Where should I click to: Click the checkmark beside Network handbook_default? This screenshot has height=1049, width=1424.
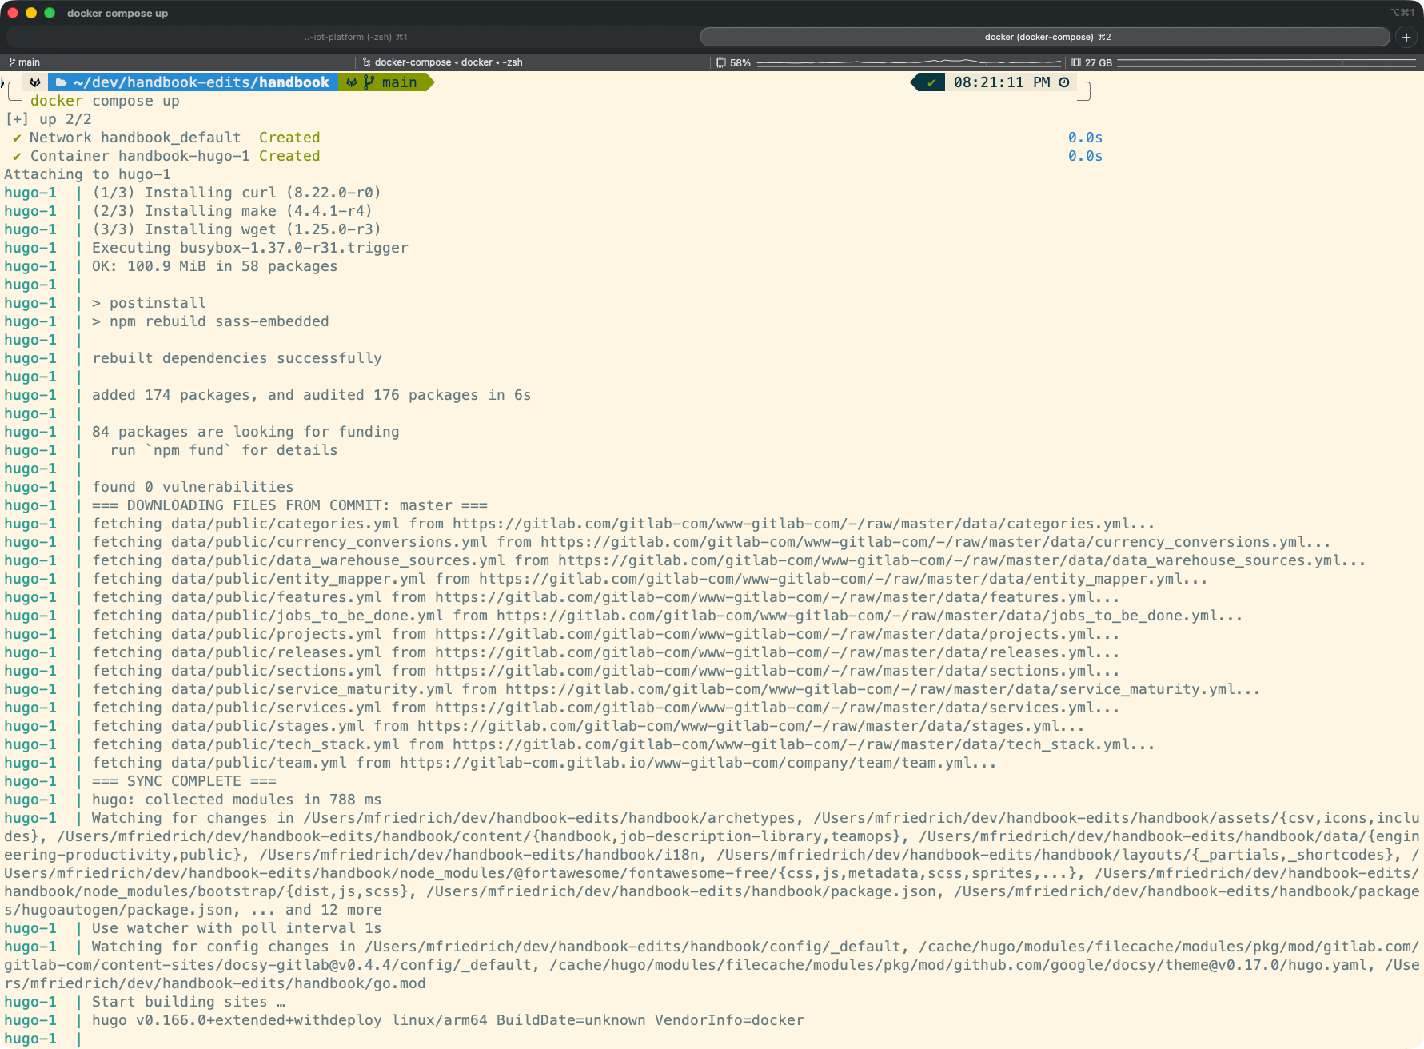point(17,138)
